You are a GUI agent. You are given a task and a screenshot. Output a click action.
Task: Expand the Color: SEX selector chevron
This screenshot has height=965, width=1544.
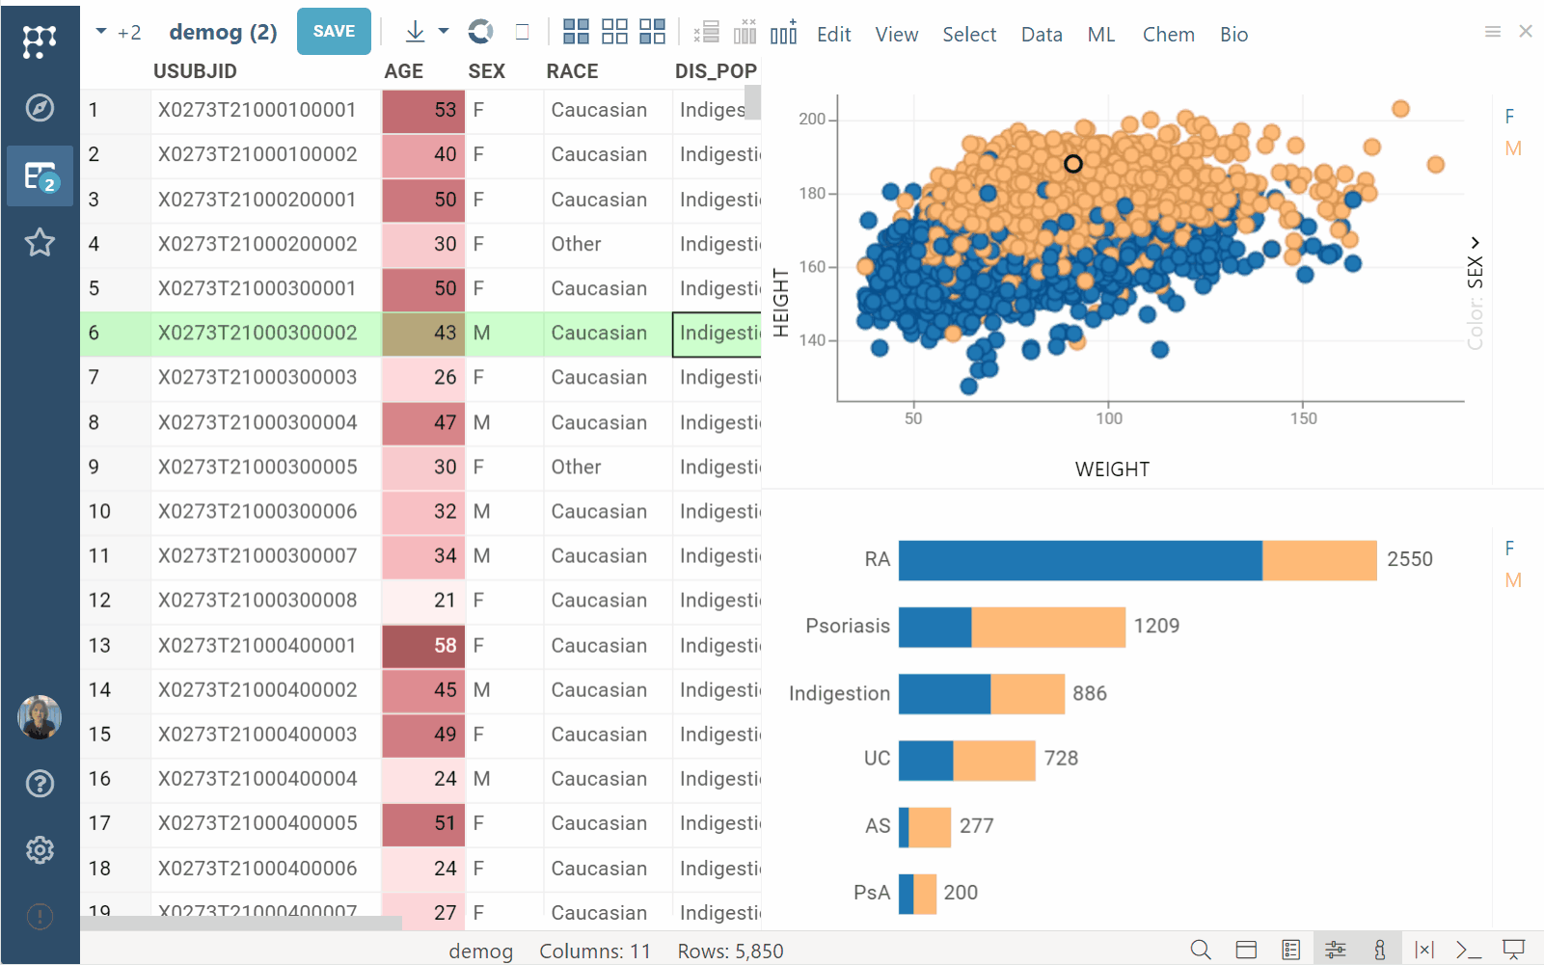1475,242
